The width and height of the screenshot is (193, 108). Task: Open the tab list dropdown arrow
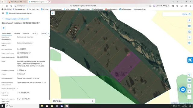(x=5, y=2)
